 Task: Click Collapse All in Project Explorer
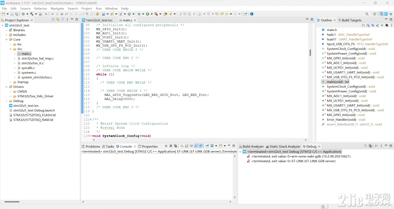(53, 20)
